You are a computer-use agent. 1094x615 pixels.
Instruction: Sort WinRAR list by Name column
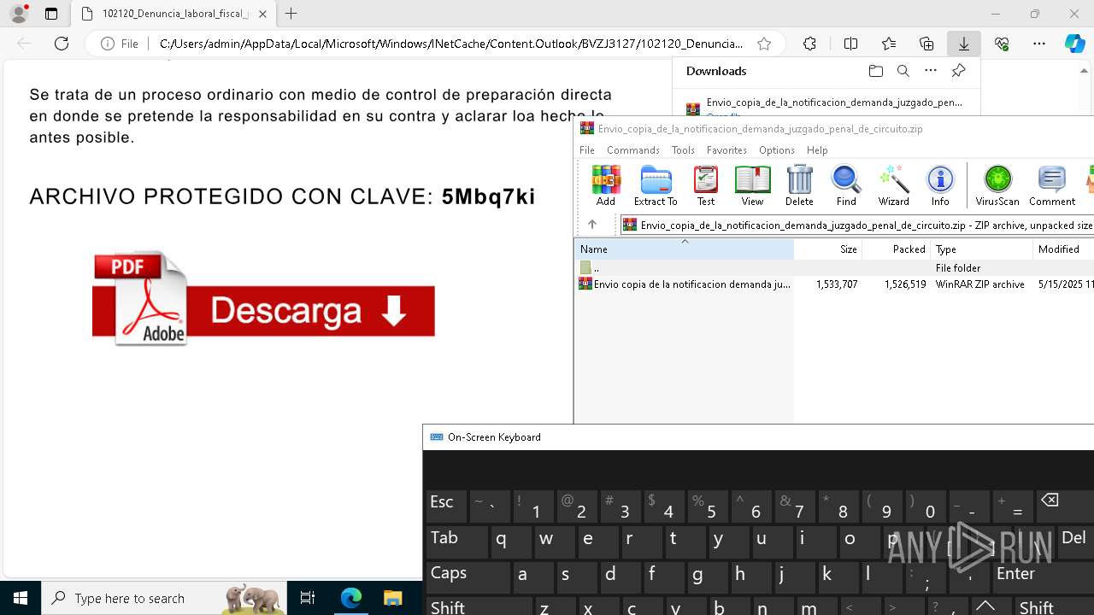(684, 249)
